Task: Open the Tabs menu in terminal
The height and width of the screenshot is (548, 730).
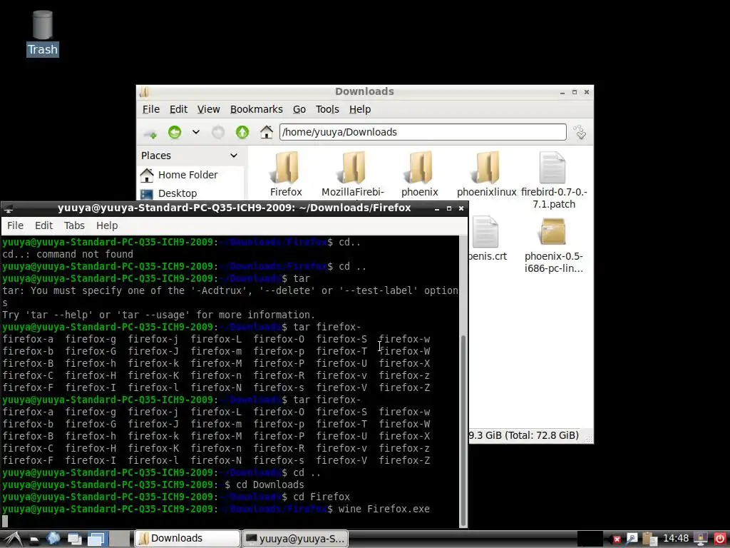Action: [x=74, y=225]
